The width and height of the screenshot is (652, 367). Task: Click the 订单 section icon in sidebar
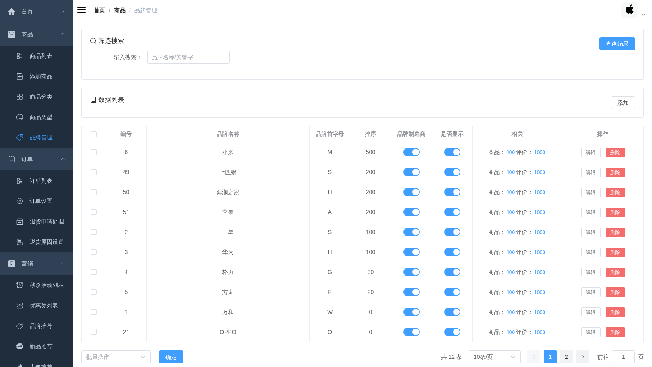tap(11, 159)
